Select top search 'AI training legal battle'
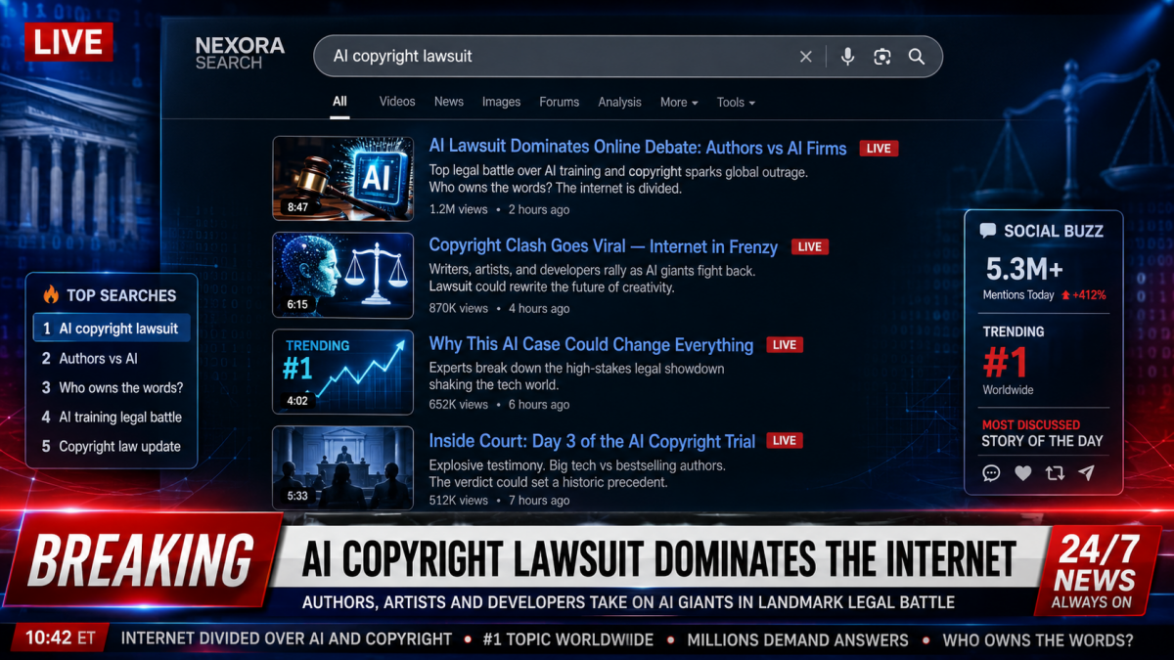Viewport: 1174px width, 660px height. [112, 417]
